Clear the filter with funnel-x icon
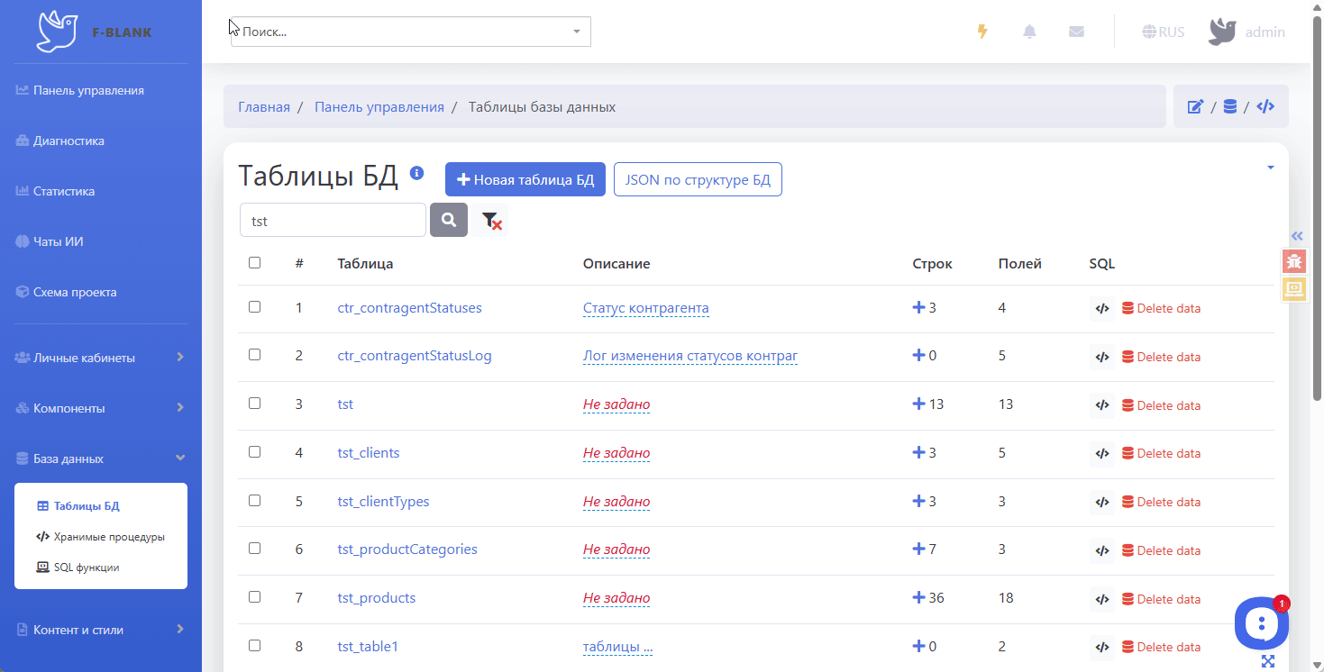1324x672 pixels. point(490,220)
